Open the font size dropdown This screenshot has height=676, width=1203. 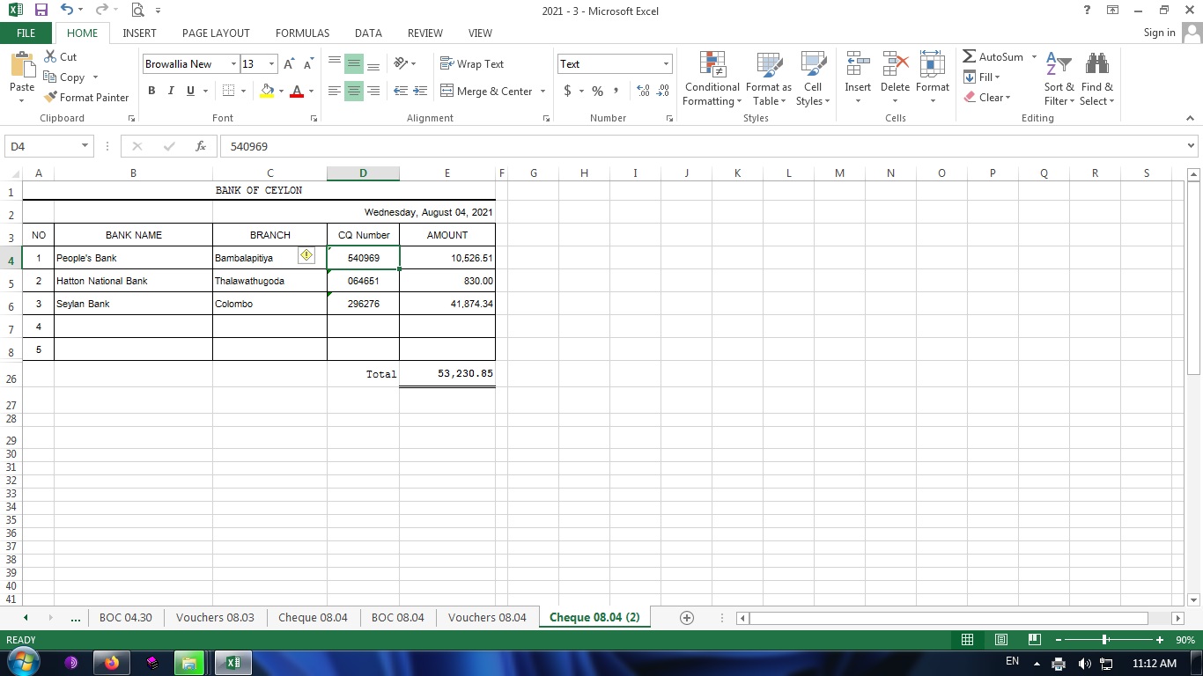tap(271, 63)
